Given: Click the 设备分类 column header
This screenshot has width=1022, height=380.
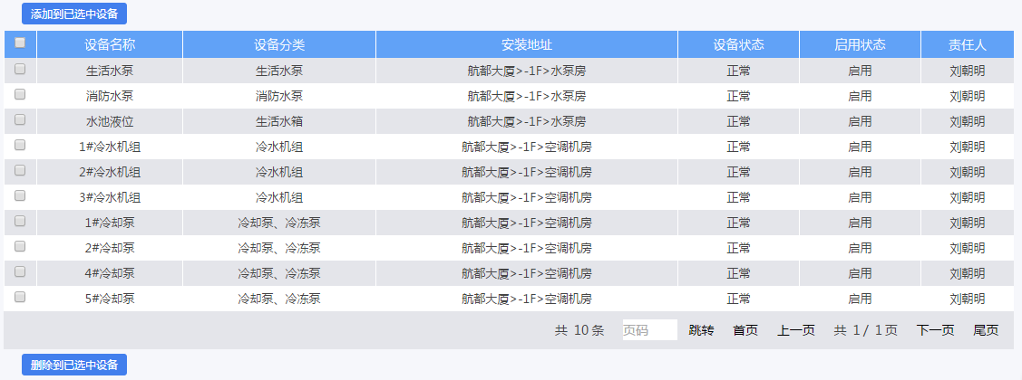Looking at the screenshot, I should 279,44.
